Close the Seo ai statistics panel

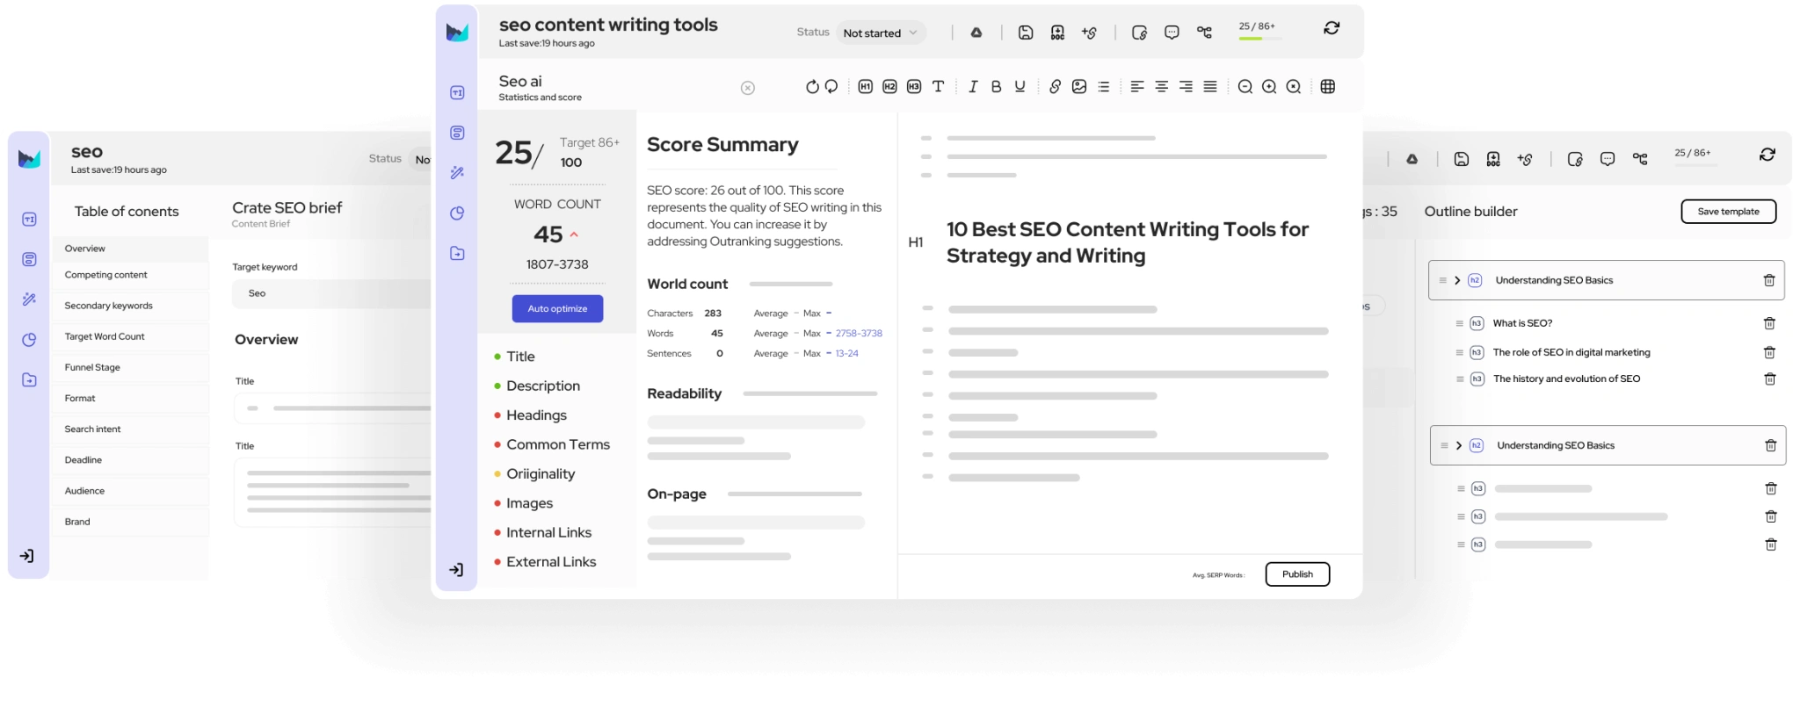click(748, 88)
